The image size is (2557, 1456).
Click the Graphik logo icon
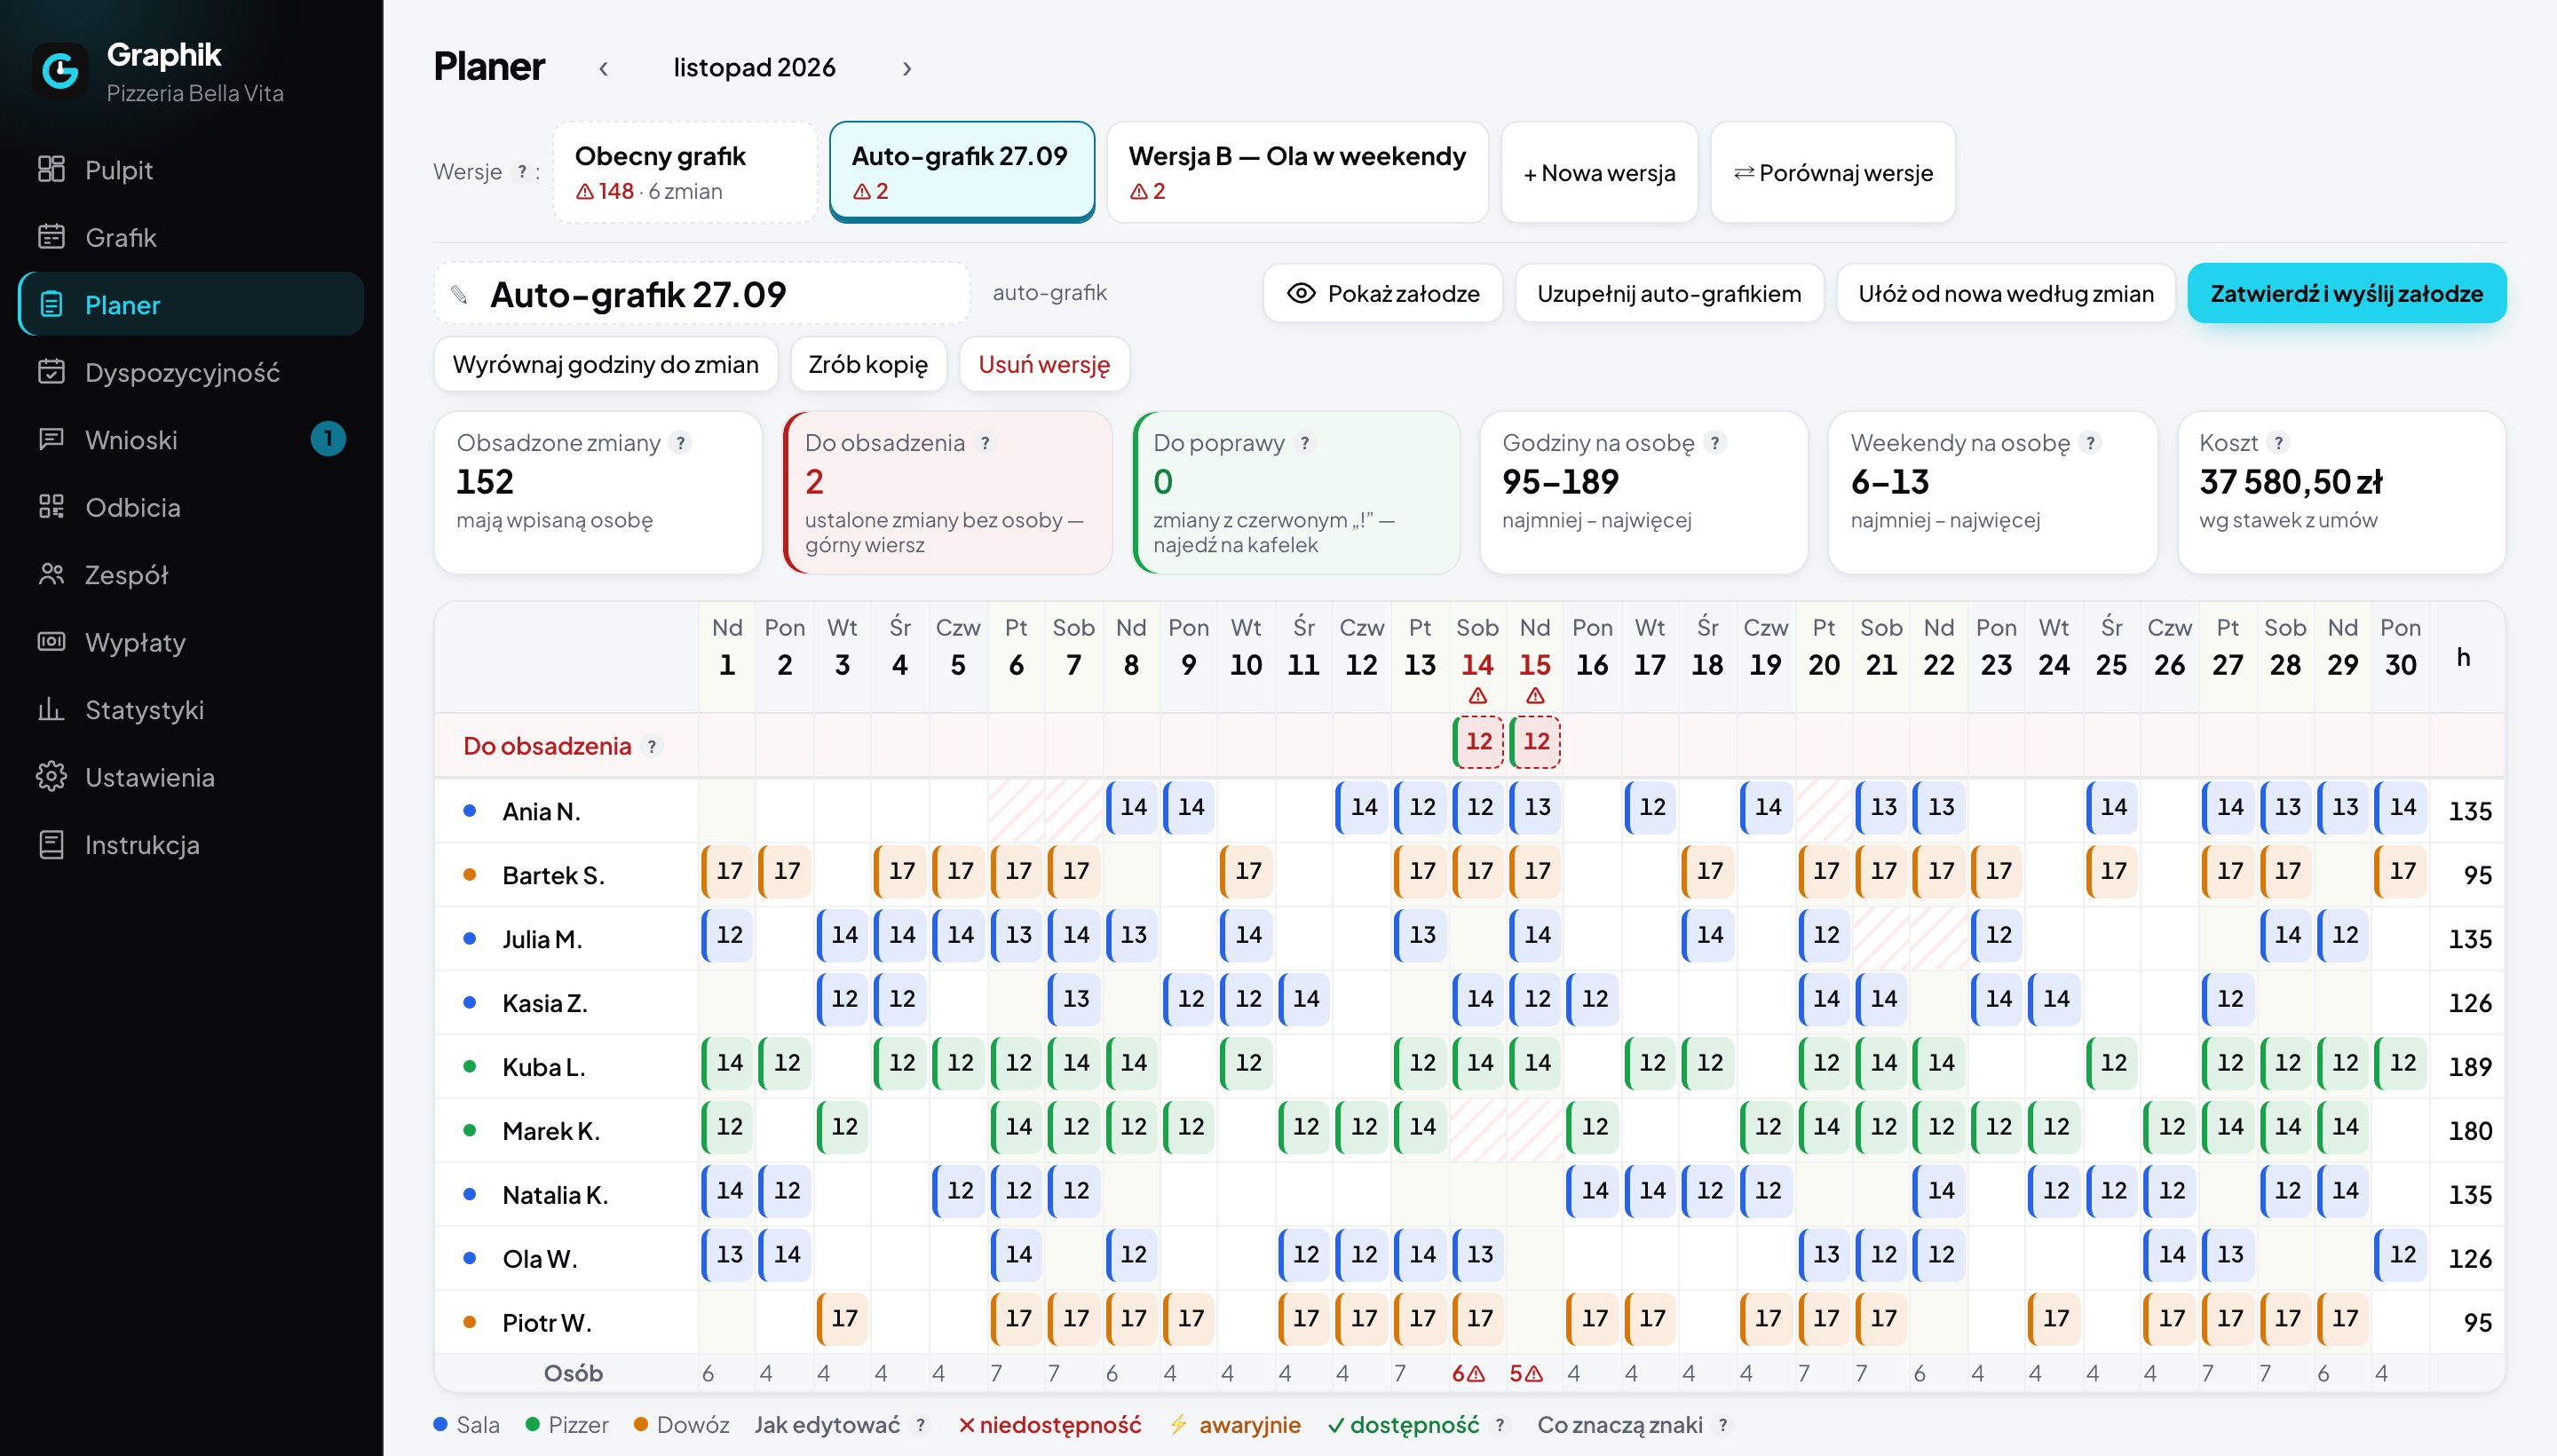tap(60, 71)
